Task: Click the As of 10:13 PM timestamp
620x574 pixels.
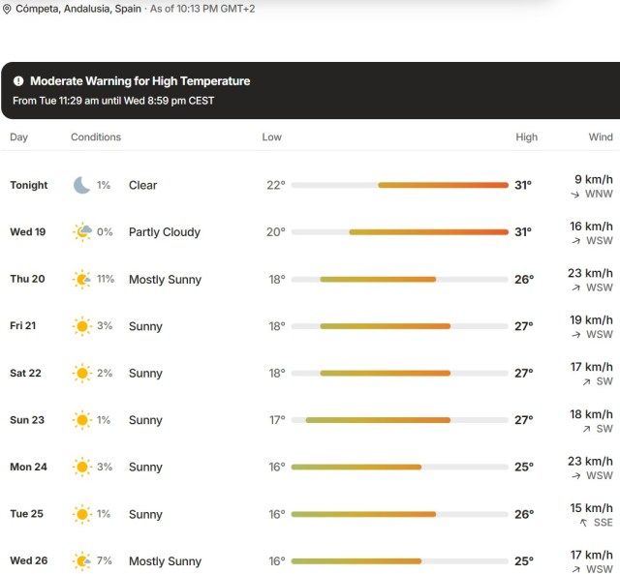Action: coord(202,9)
